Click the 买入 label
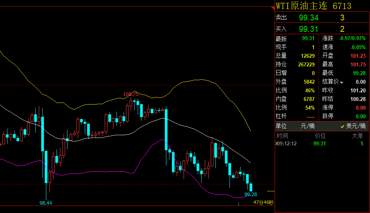Viewport: 370px width, 213px height. (281, 29)
